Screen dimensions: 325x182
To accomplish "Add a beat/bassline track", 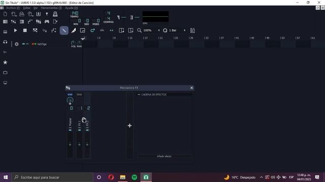I will pos(35,30).
